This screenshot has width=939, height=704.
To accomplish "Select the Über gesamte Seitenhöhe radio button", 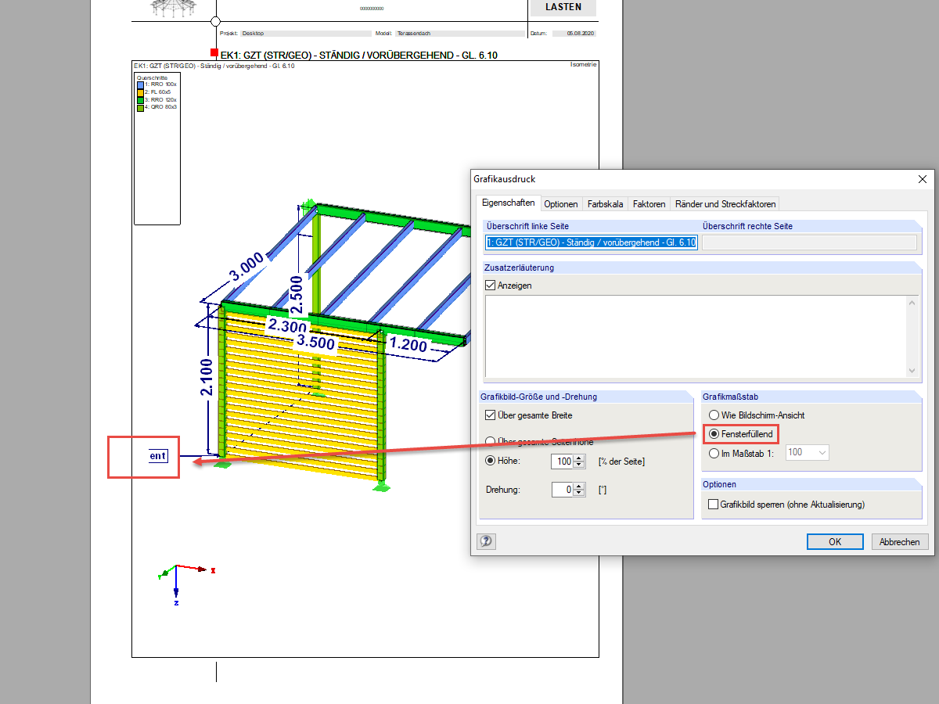I will pyautogui.click(x=491, y=441).
